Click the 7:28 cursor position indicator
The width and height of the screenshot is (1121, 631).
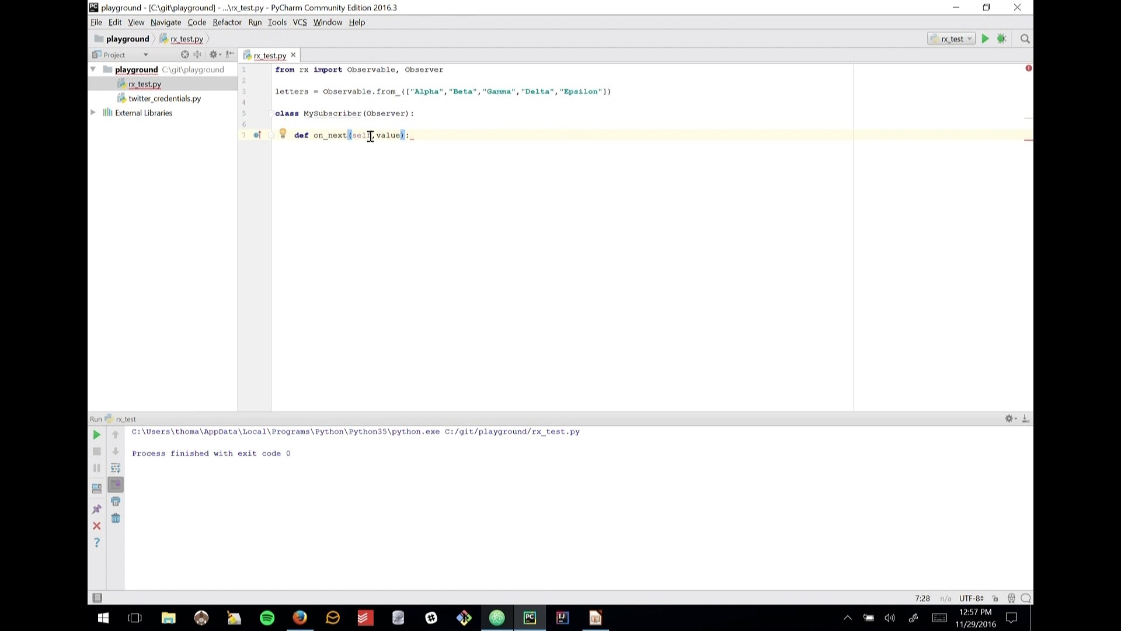pos(922,598)
